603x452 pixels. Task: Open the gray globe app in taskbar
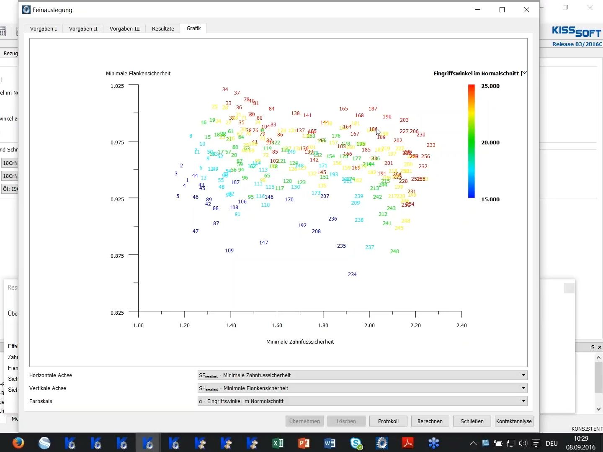[44, 443]
